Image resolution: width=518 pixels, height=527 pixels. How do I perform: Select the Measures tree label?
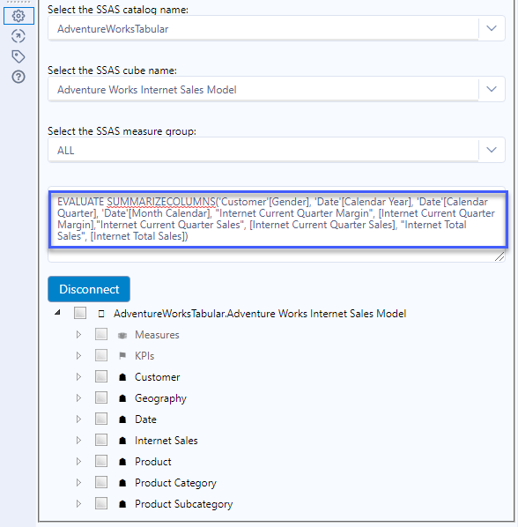(157, 335)
